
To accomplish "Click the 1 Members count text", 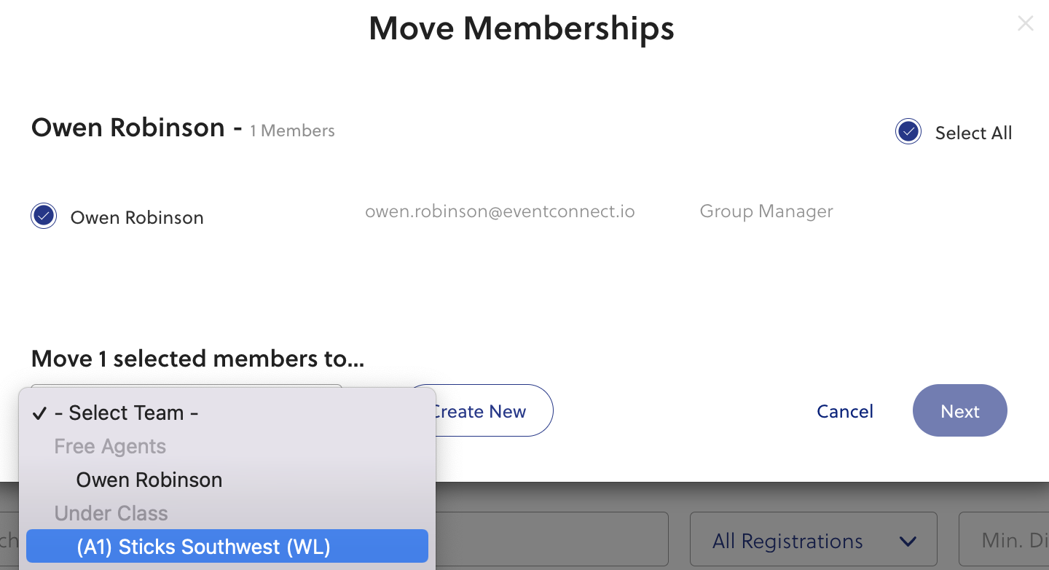I will [292, 130].
